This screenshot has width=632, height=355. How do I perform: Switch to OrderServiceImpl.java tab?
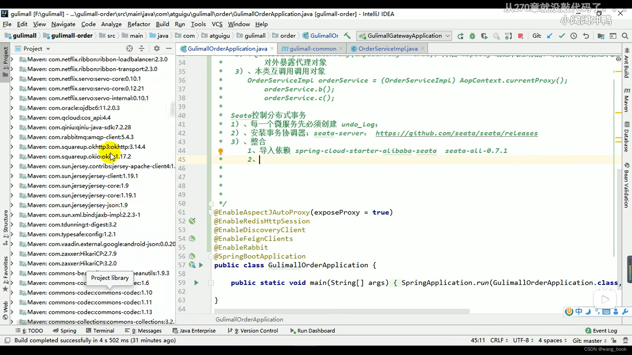(x=388, y=49)
